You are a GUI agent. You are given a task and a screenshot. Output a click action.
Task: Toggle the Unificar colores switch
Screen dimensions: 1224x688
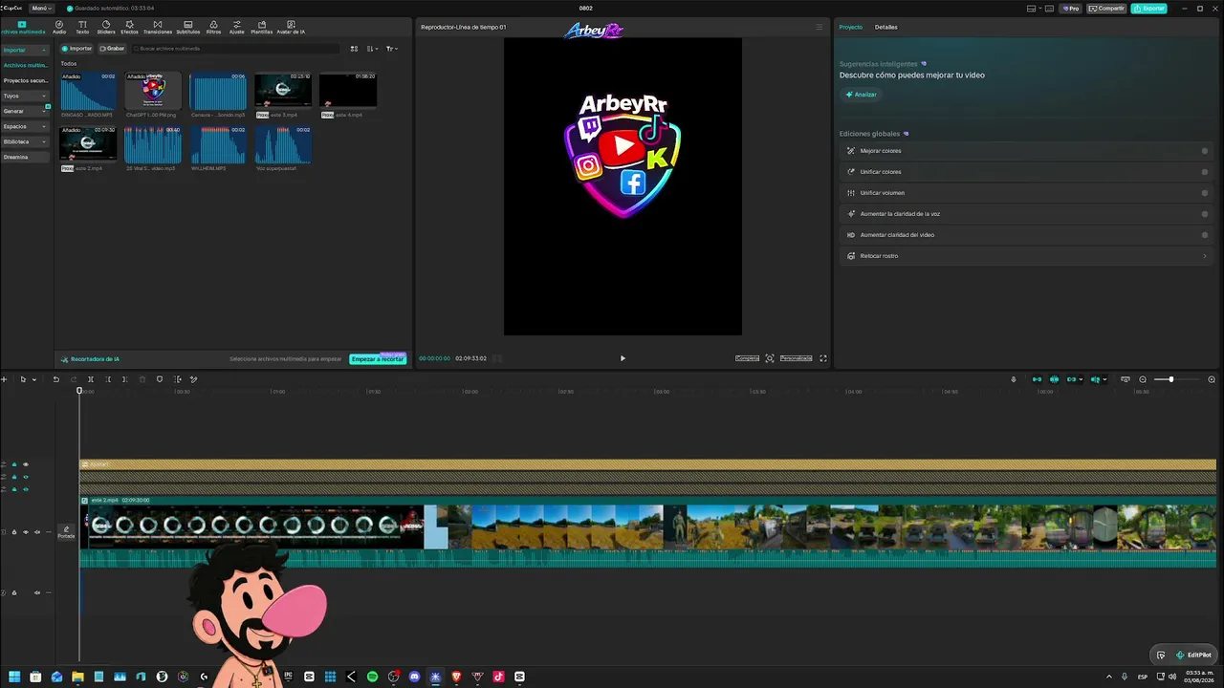pyautogui.click(x=1204, y=172)
